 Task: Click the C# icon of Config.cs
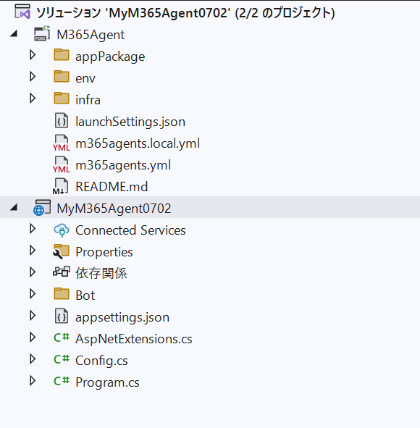point(62,359)
